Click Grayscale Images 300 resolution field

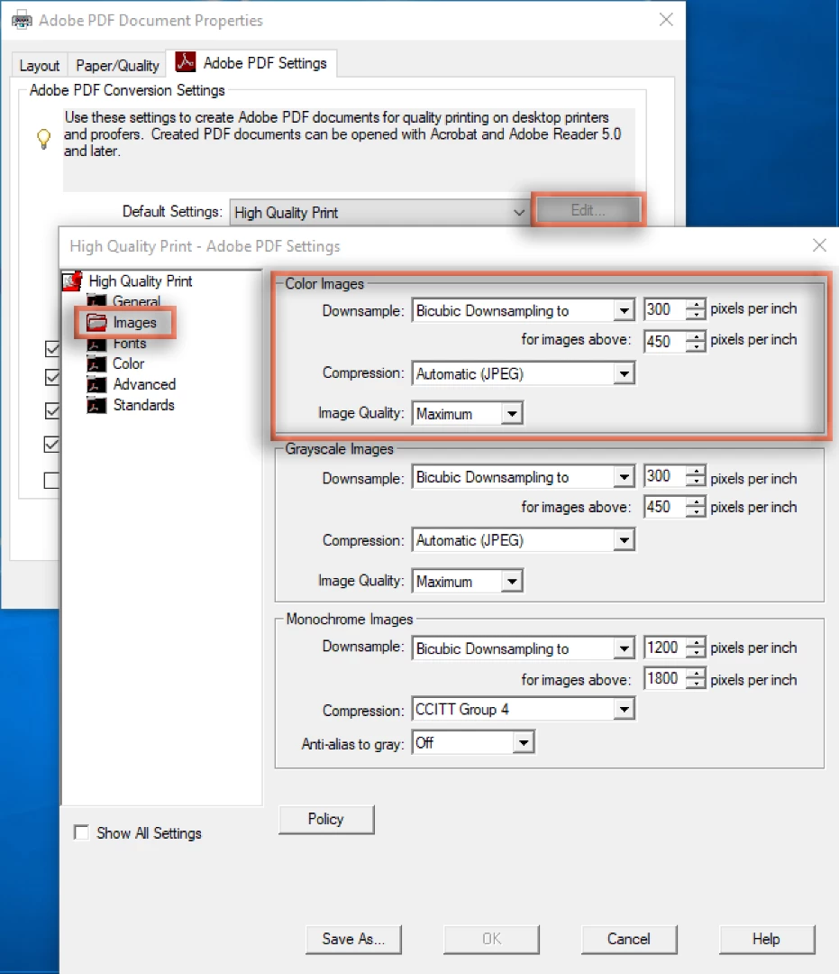[665, 476]
